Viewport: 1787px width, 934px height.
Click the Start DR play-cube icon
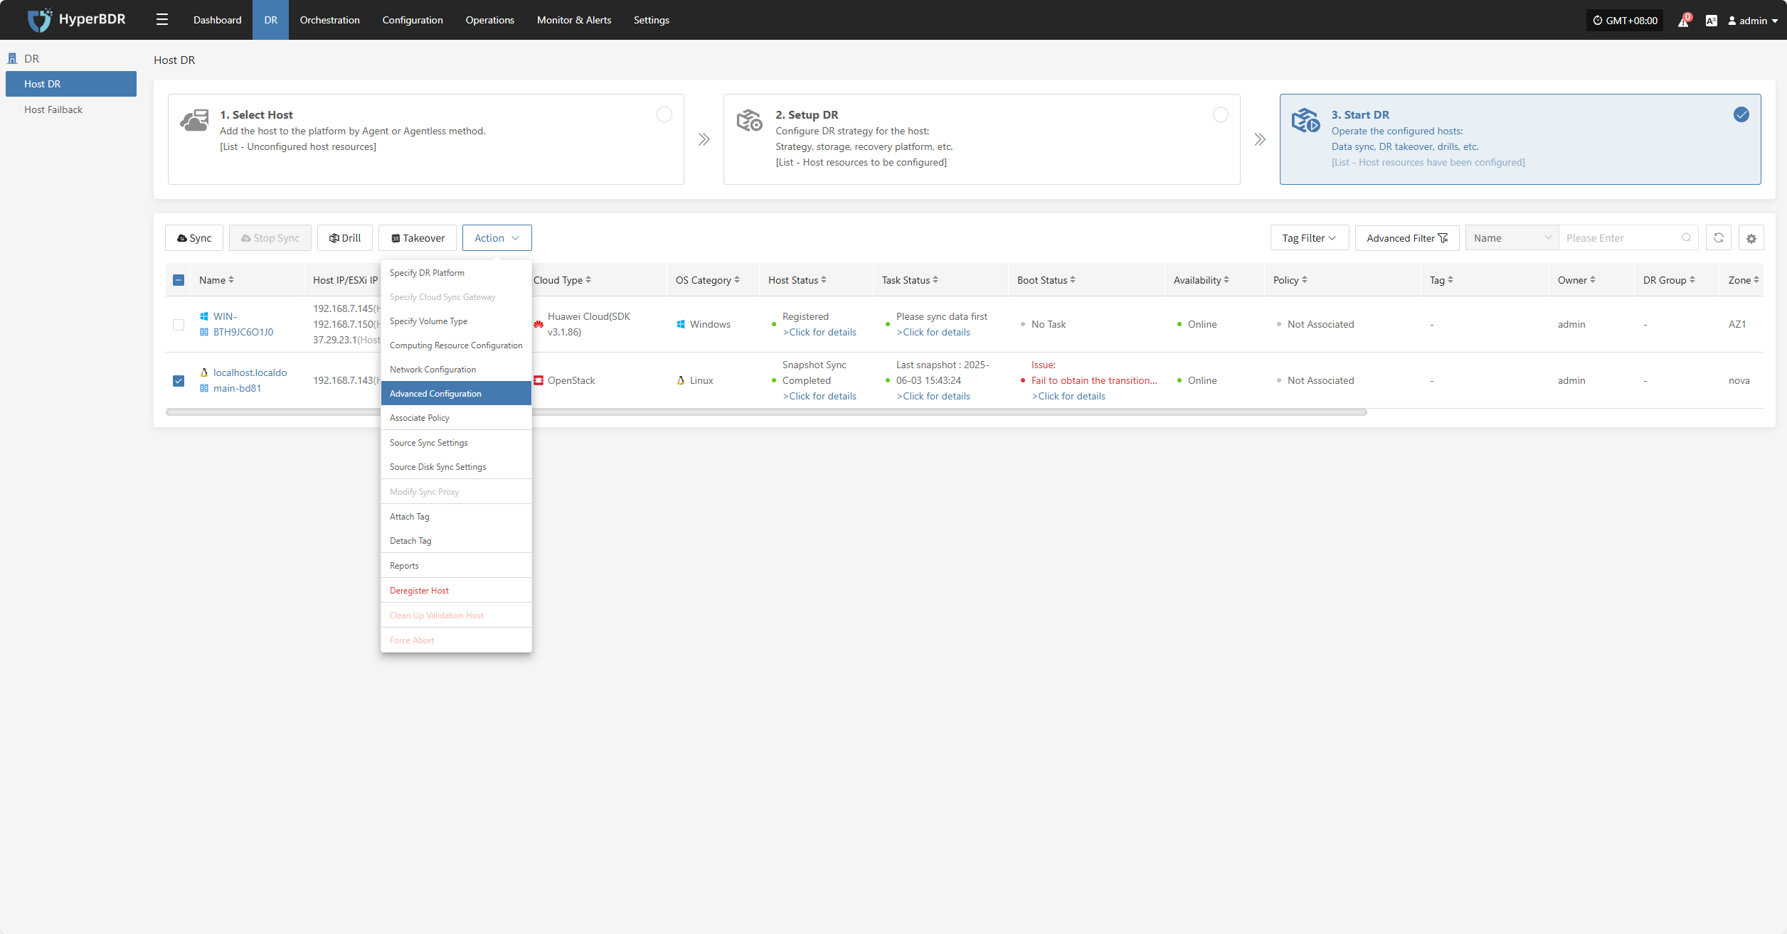1305,120
